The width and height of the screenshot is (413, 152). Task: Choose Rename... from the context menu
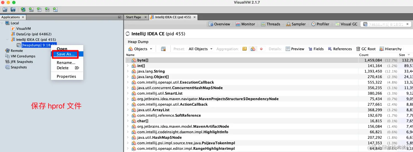(x=67, y=63)
